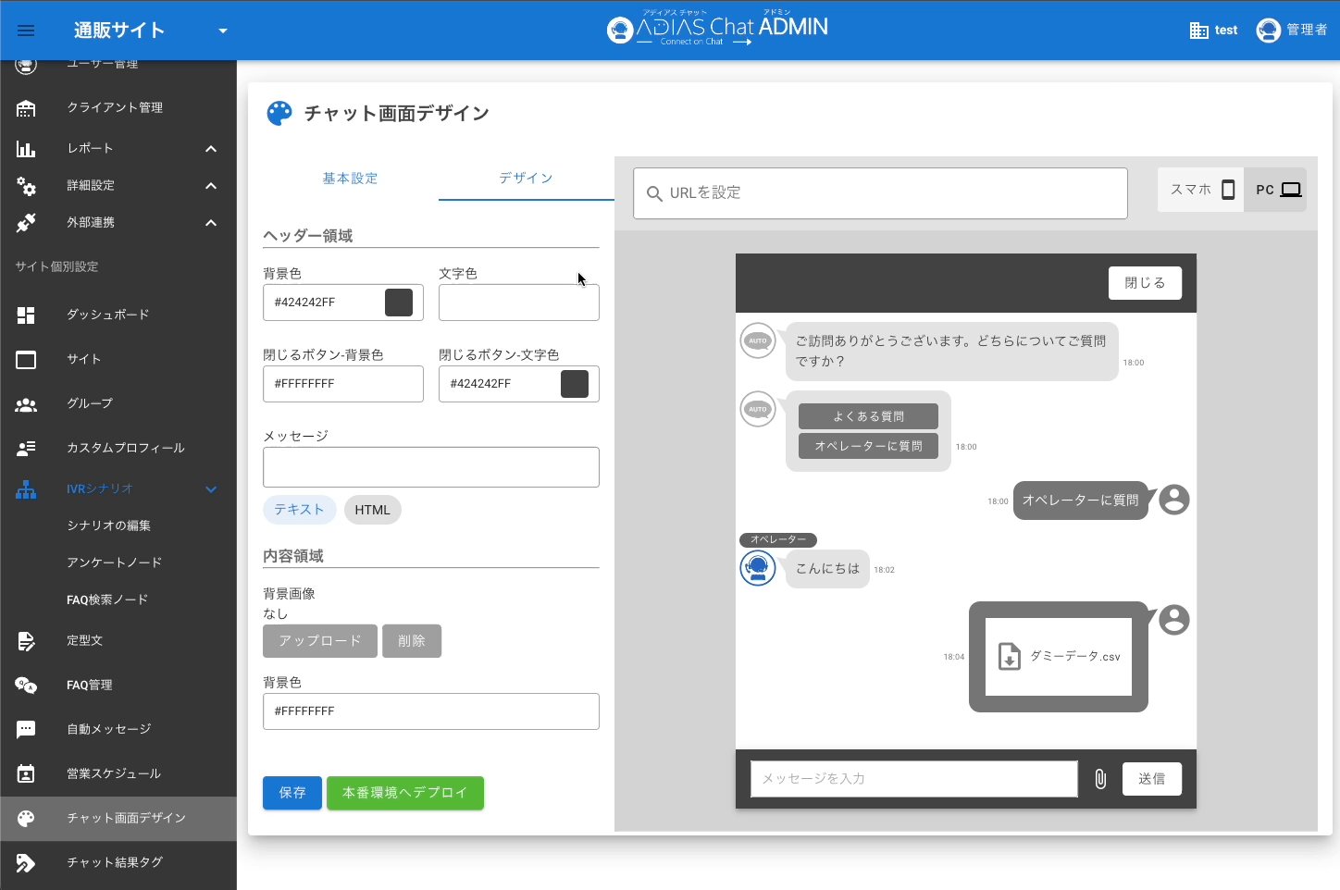Switch preview to スマホ mode
The image size is (1340, 890).
point(1201,190)
